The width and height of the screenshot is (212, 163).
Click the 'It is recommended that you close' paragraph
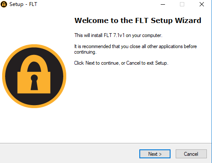(x=135, y=49)
